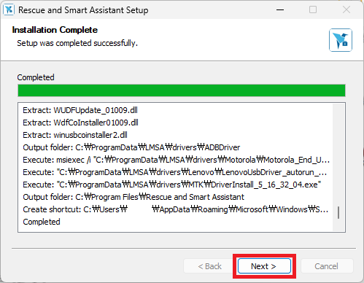Maximize the setup window
Image resolution: width=364 pixels, height=283 pixels.
pyautogui.click(x=313, y=10)
